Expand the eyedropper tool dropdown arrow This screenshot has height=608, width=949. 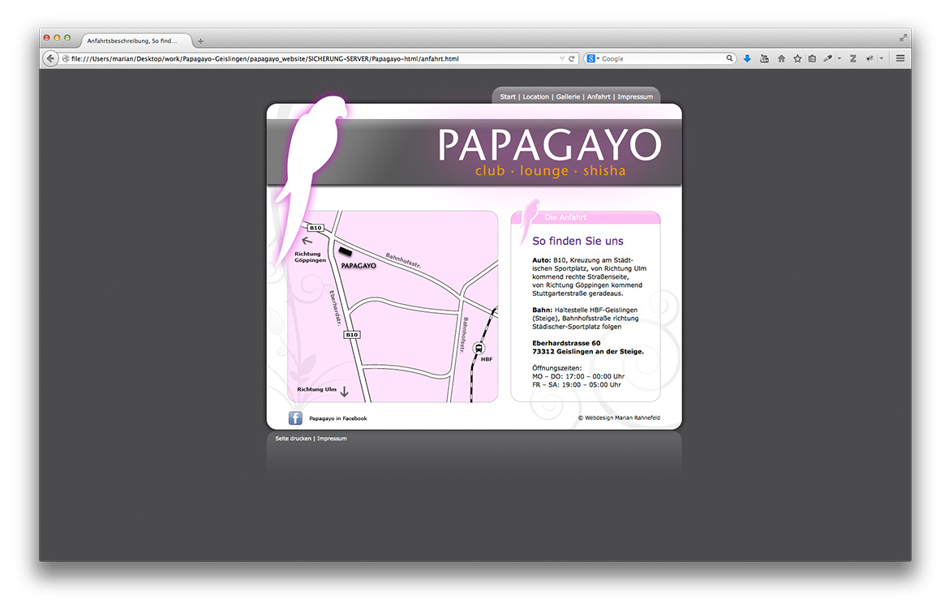(839, 58)
